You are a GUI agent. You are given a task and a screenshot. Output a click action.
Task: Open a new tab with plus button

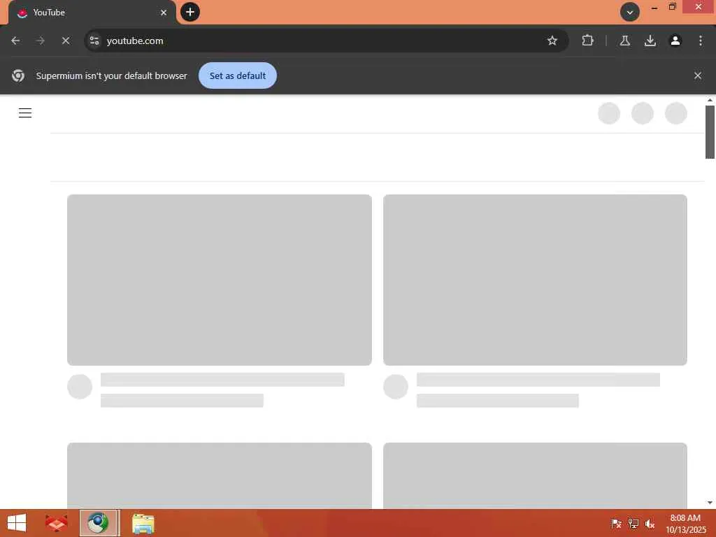click(190, 12)
